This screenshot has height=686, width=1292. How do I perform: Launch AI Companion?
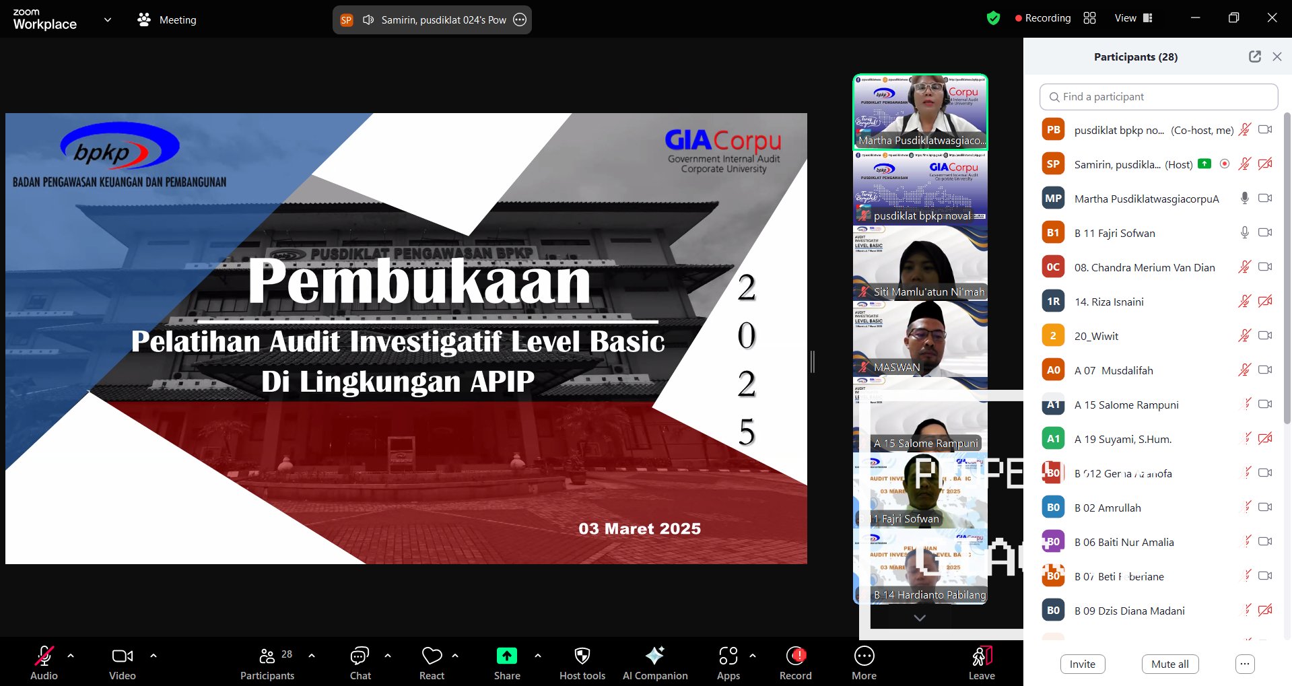point(654,663)
